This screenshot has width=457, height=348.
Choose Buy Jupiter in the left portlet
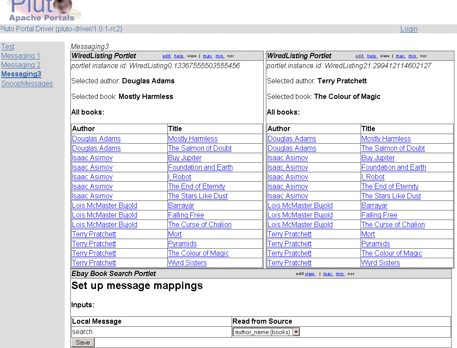pos(185,158)
